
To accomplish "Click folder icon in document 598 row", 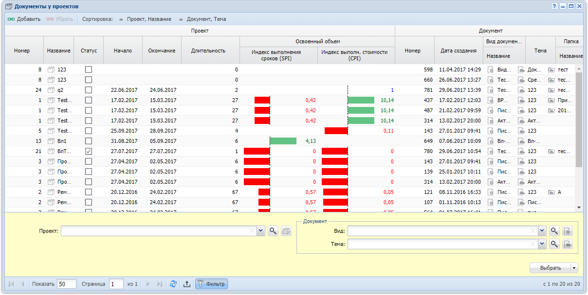I will (551, 69).
